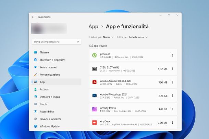The image size is (209, 139).
Task: Click the back arrow in Impostazioni
Action: coord(33,17)
